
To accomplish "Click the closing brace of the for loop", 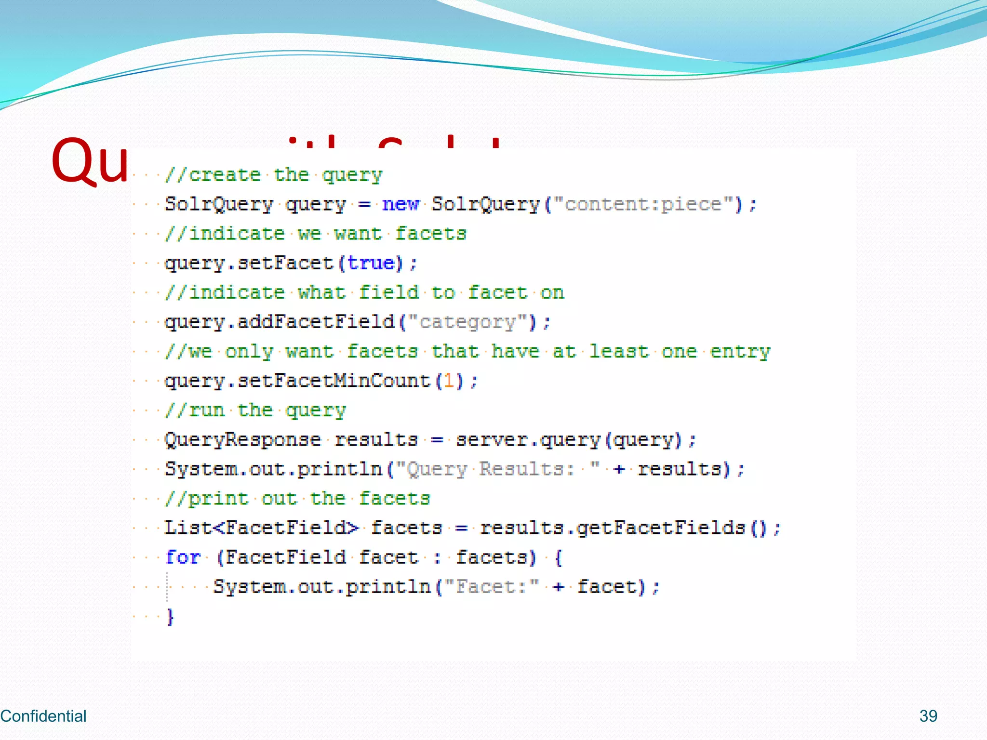I will [170, 617].
